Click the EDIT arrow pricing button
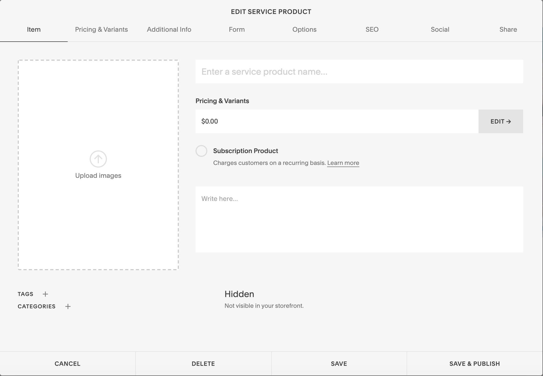The height and width of the screenshot is (376, 543). pos(501,121)
